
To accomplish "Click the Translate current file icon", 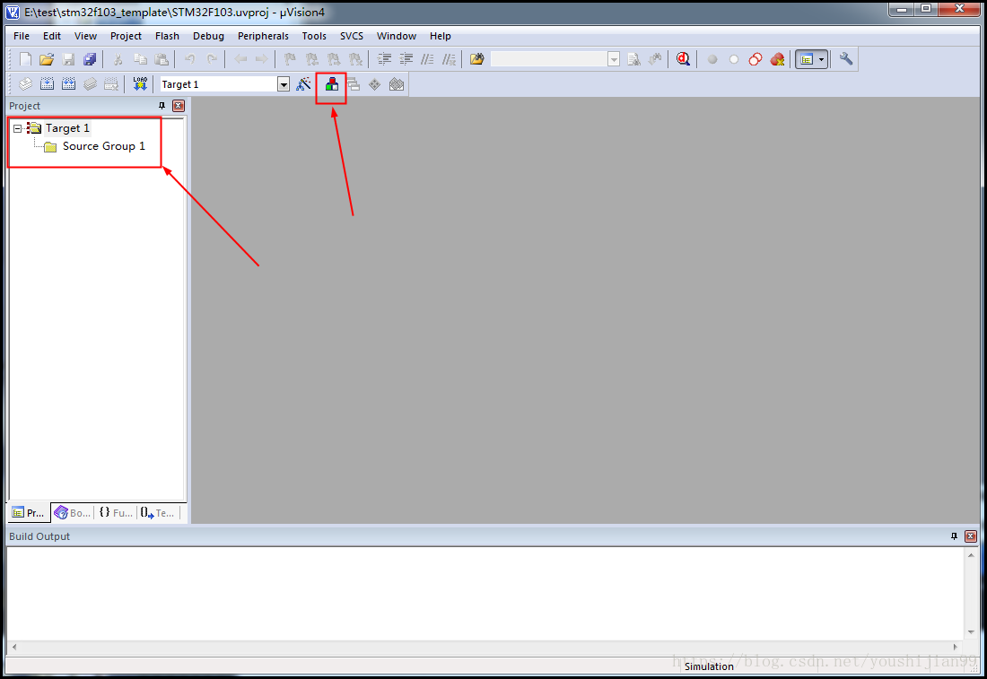I will [x=25, y=83].
